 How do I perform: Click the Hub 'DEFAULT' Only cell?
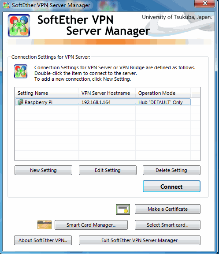160,102
